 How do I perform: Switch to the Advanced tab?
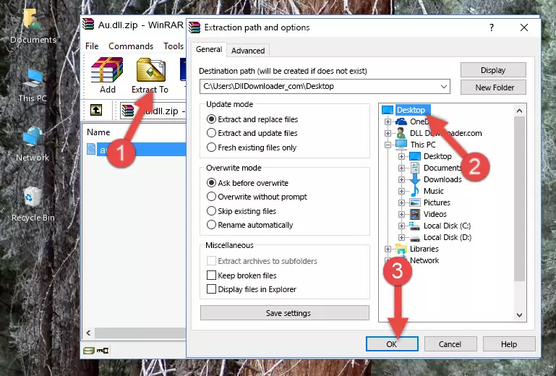click(248, 51)
